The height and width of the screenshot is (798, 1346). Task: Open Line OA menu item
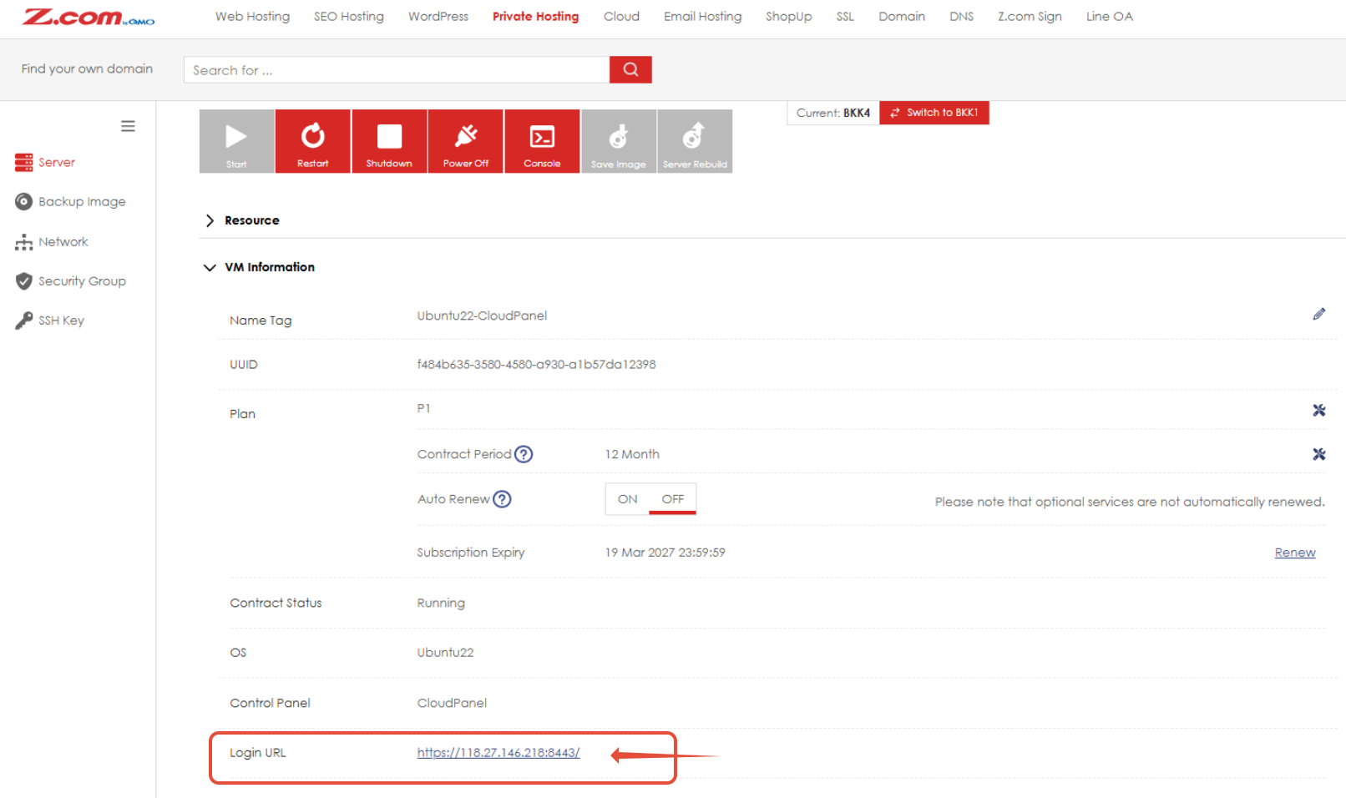pos(1109,17)
